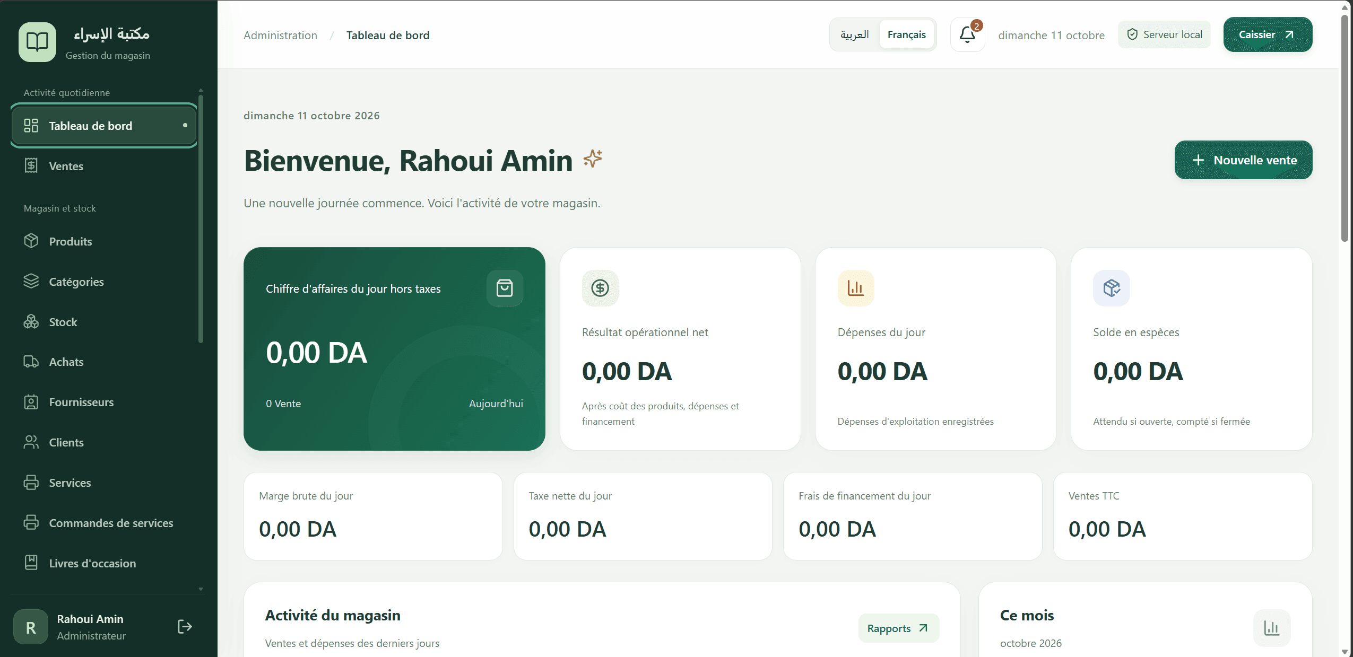
Task: Start a Nouvelle vente
Action: click(1243, 160)
